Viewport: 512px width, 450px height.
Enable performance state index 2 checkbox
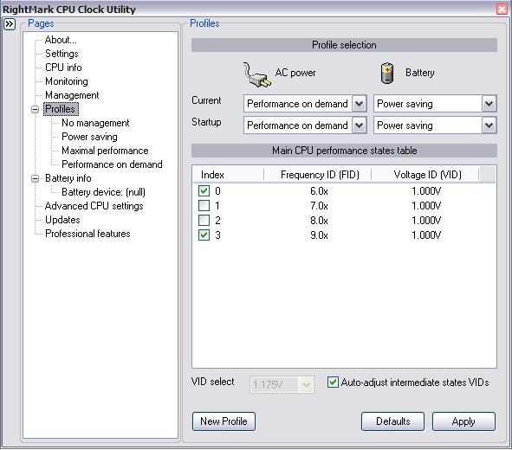[204, 220]
